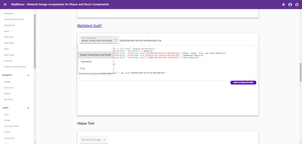Navigate to RadioButton component page

tap(10, 25)
